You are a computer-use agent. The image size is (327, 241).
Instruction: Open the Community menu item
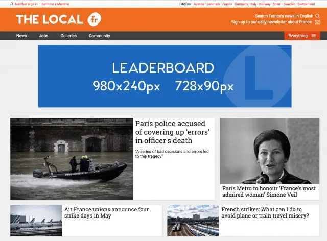[100, 36]
